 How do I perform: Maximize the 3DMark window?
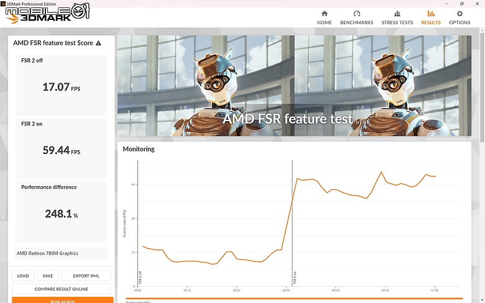(x=461, y=4)
